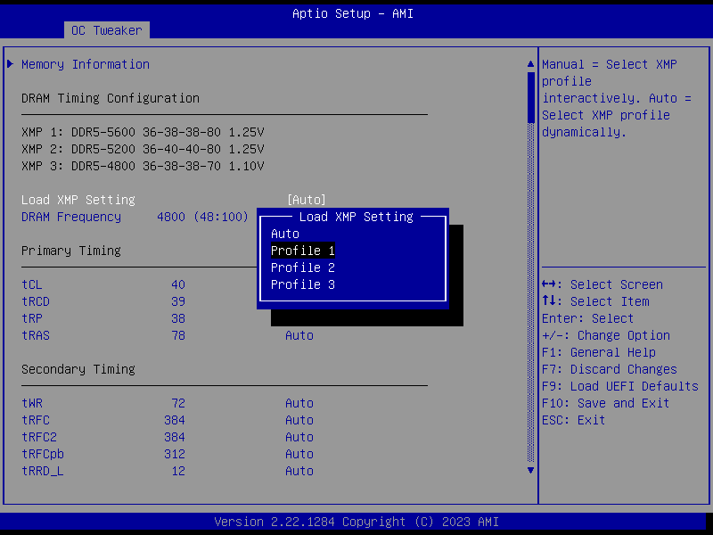Click the Memory Information arrow icon

11,64
